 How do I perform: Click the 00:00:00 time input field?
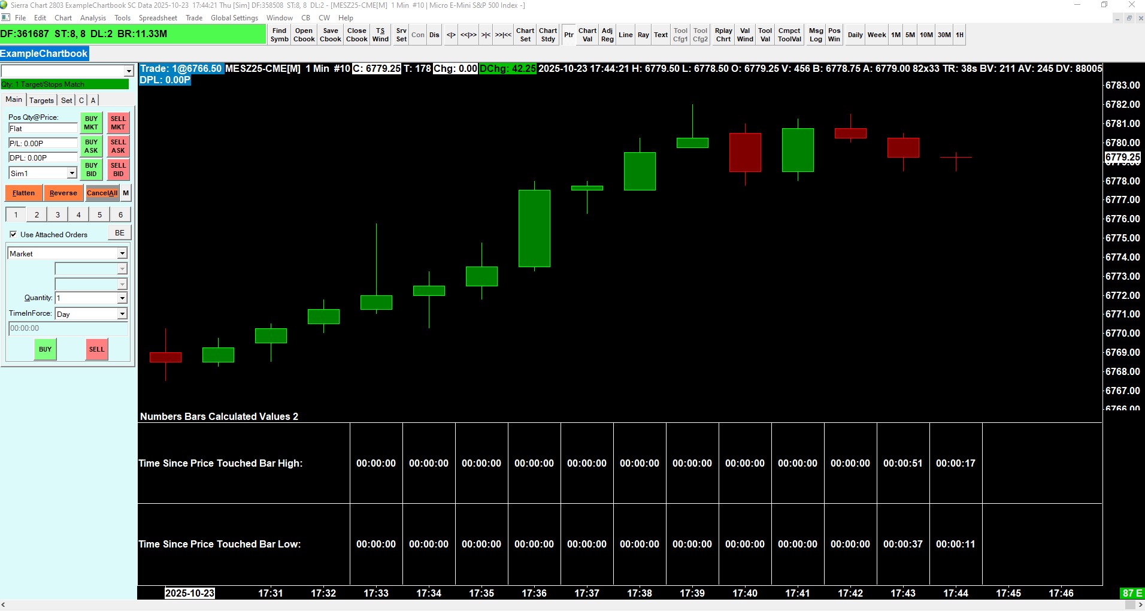pyautogui.click(x=68, y=328)
